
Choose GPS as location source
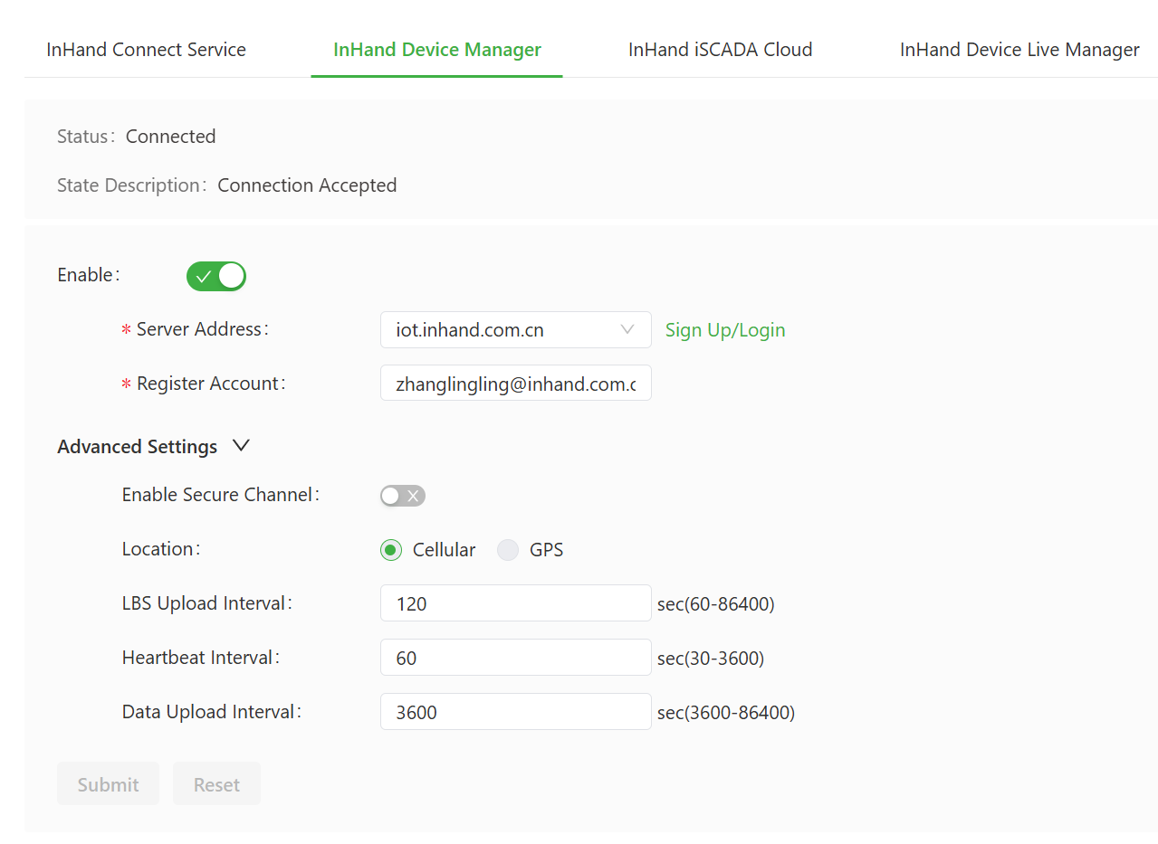[508, 550]
